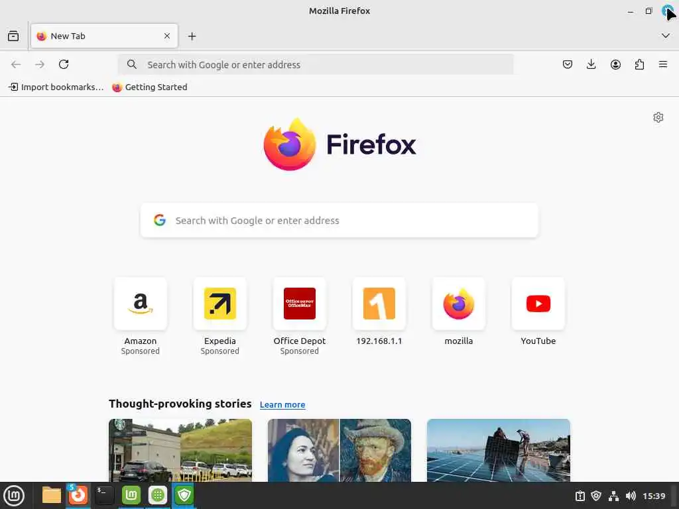679x509 pixels.
Task: Go back using back arrow
Action: click(x=16, y=64)
